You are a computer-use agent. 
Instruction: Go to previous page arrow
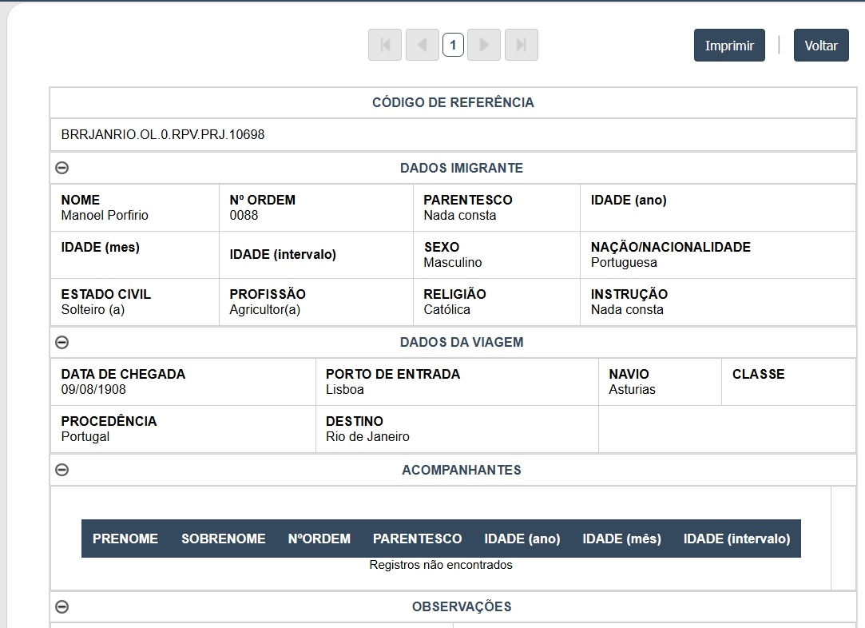[x=423, y=46]
